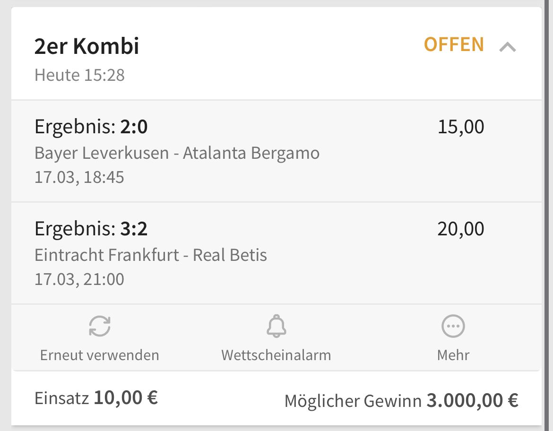Select Erneut verwenden label
Viewport: 553px width, 431px height.
tap(99, 355)
